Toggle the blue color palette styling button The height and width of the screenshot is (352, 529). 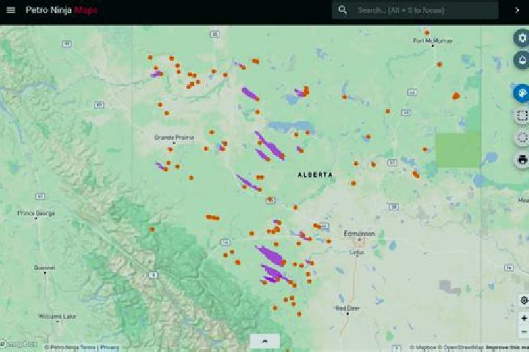(x=522, y=92)
